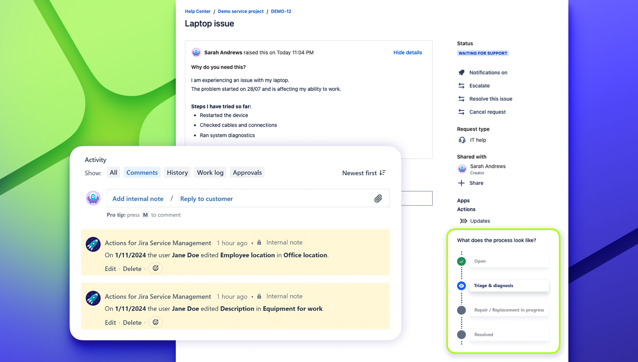Click the blue eye Triage step icon
The image size is (638, 362).
click(x=461, y=286)
